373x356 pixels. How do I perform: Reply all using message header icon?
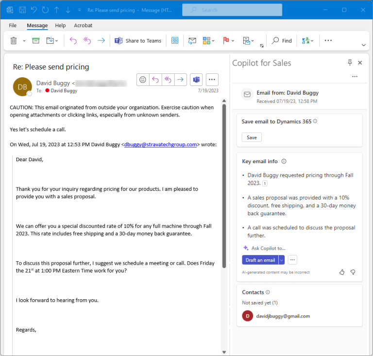click(168, 80)
